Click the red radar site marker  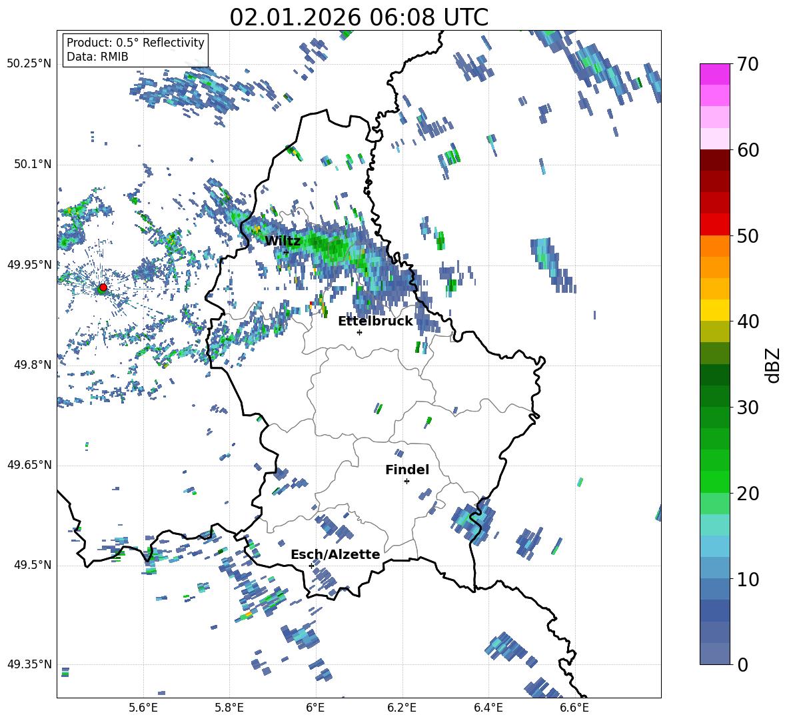103,287
